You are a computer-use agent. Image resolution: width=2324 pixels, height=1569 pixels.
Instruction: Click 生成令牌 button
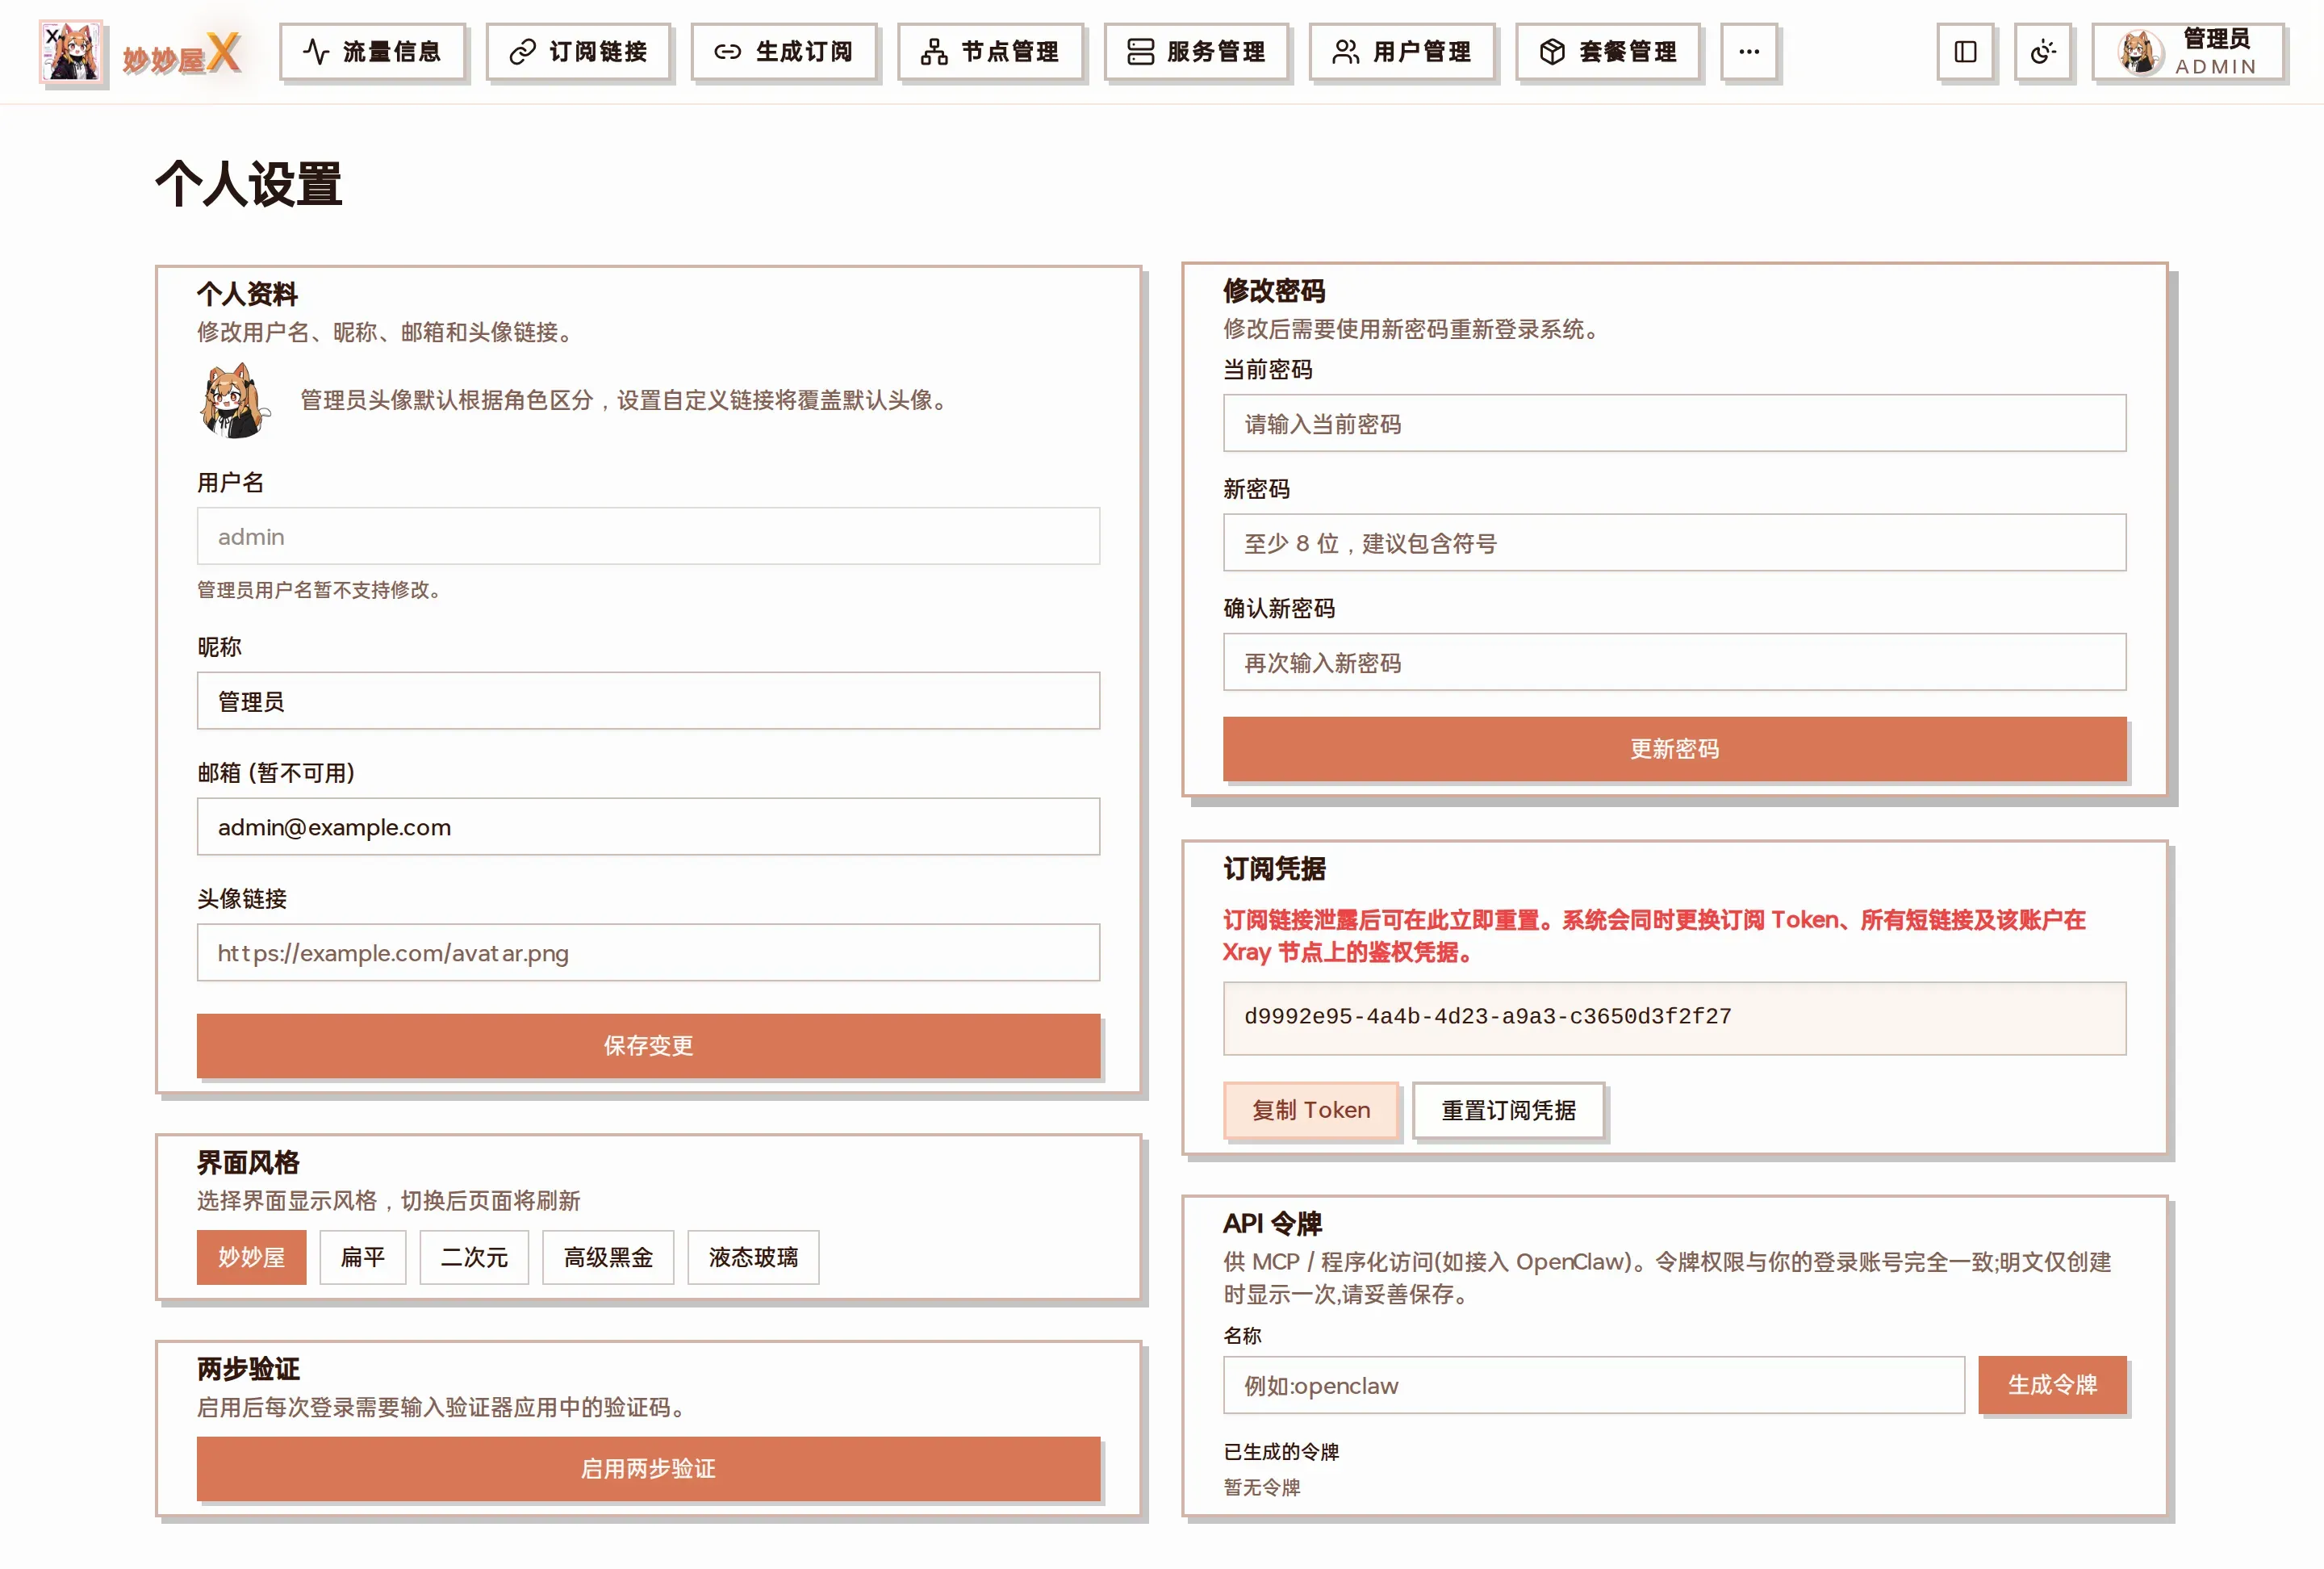coord(2052,1386)
